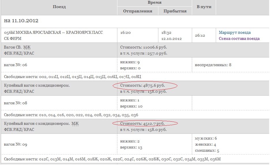The width and height of the screenshot is (270, 165).
Task: Select the travel duration 26:12
Action: [x=200, y=36]
